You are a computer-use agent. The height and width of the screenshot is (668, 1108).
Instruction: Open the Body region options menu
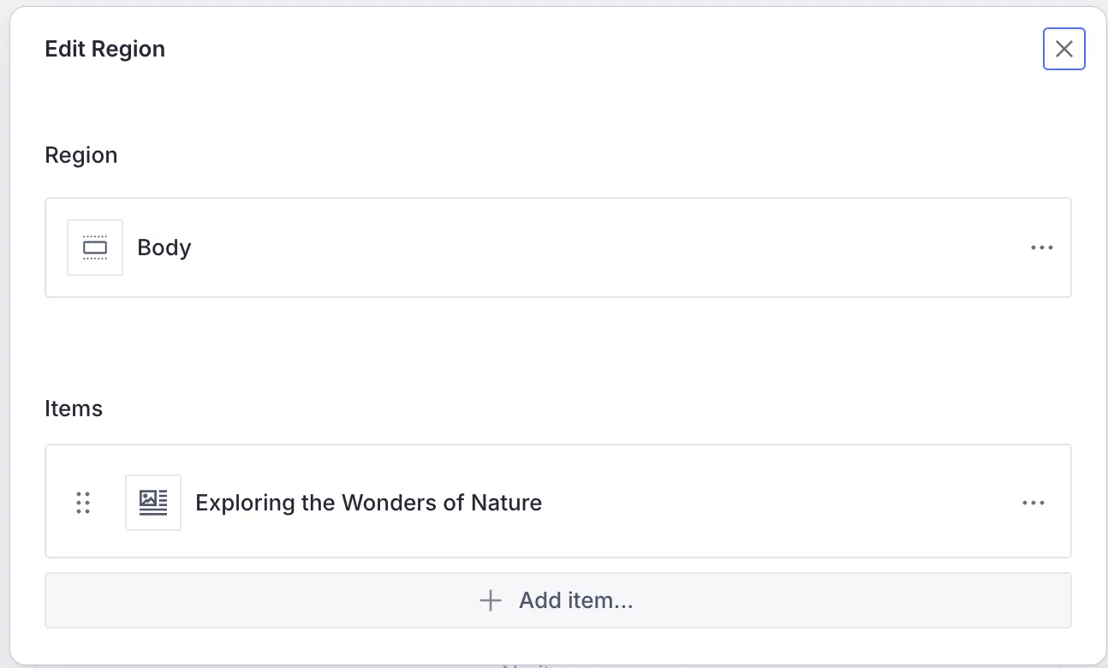click(1041, 248)
